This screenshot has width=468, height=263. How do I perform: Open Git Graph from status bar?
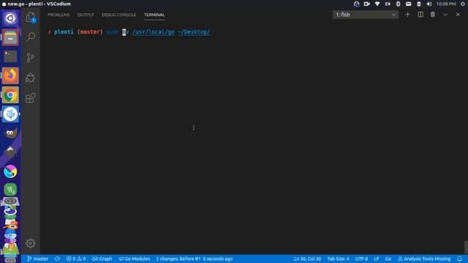click(x=102, y=259)
